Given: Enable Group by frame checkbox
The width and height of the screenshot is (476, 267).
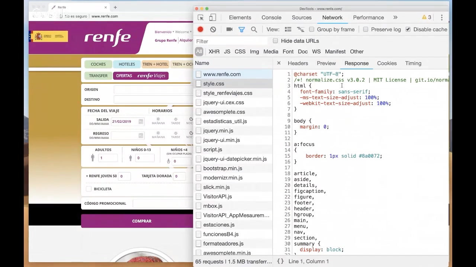Looking at the screenshot, I should [312, 29].
